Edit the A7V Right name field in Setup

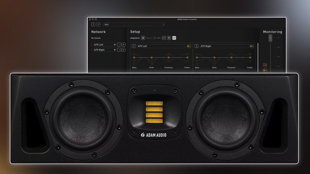[x=224, y=46]
